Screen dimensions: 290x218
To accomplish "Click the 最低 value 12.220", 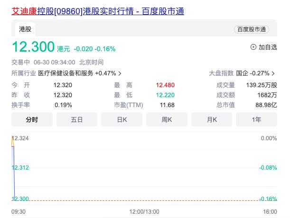I will [x=165, y=95].
